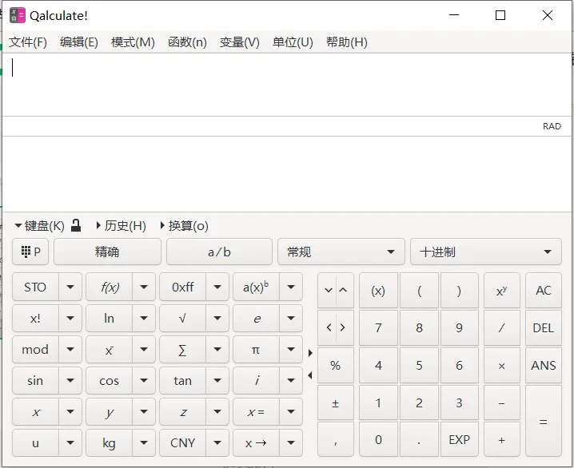Viewport: 574px width, 468px height.
Task: Toggle the a/b fraction mode button
Action: tap(219, 252)
